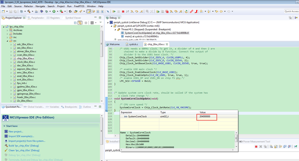The height and width of the screenshot is (161, 299).
Task: Collapse the src folder tree node
Action: 7,41
